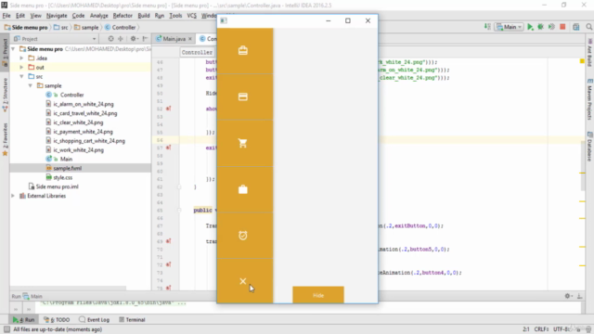Toggle tool window buttons icon in status bar

[x=6, y=329]
